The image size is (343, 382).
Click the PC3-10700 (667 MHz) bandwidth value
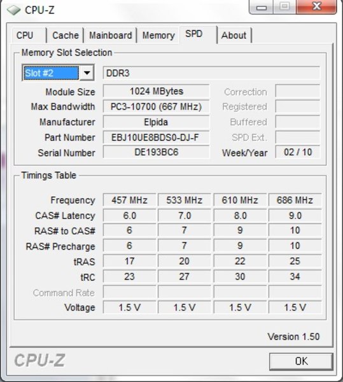[156, 106]
